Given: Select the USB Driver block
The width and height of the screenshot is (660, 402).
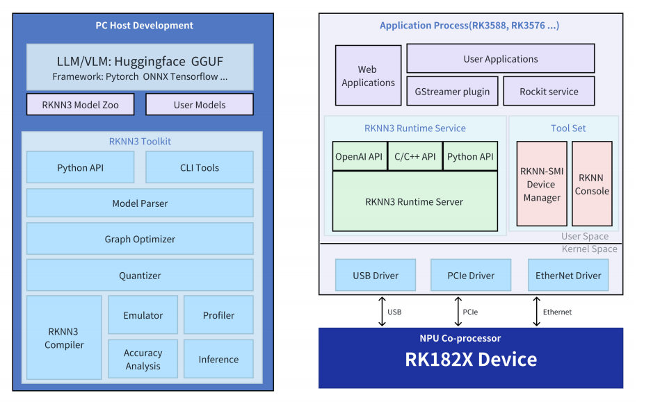Looking at the screenshot, I should coord(376,275).
